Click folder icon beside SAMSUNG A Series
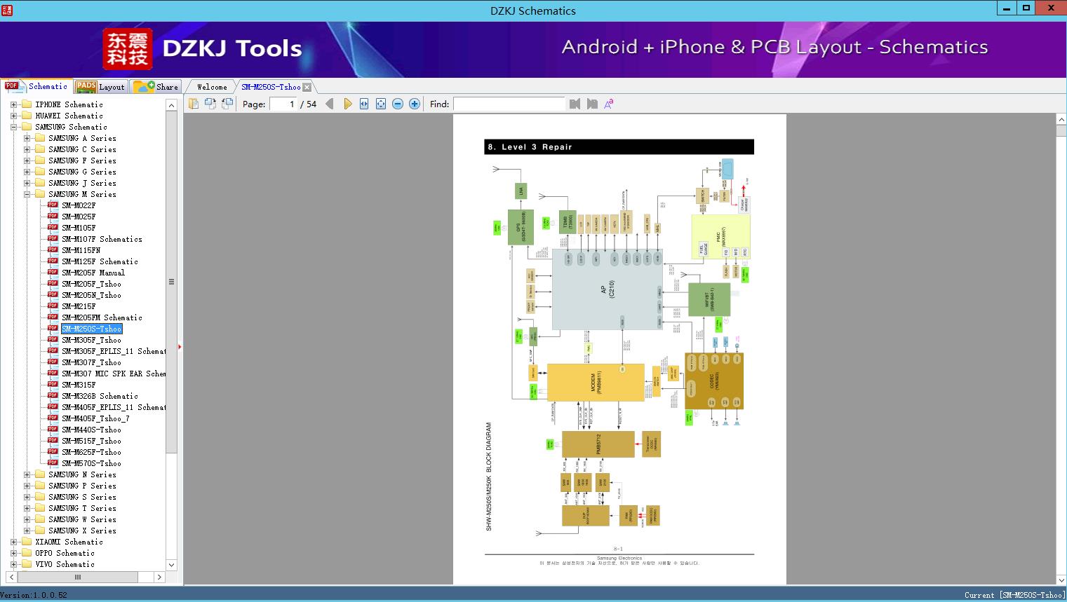1067x602 pixels. [x=40, y=138]
